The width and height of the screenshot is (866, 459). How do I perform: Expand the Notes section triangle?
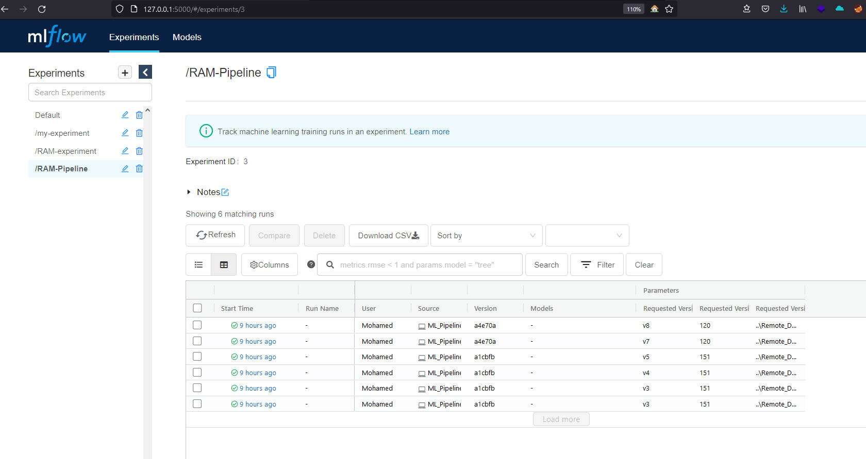(x=189, y=192)
